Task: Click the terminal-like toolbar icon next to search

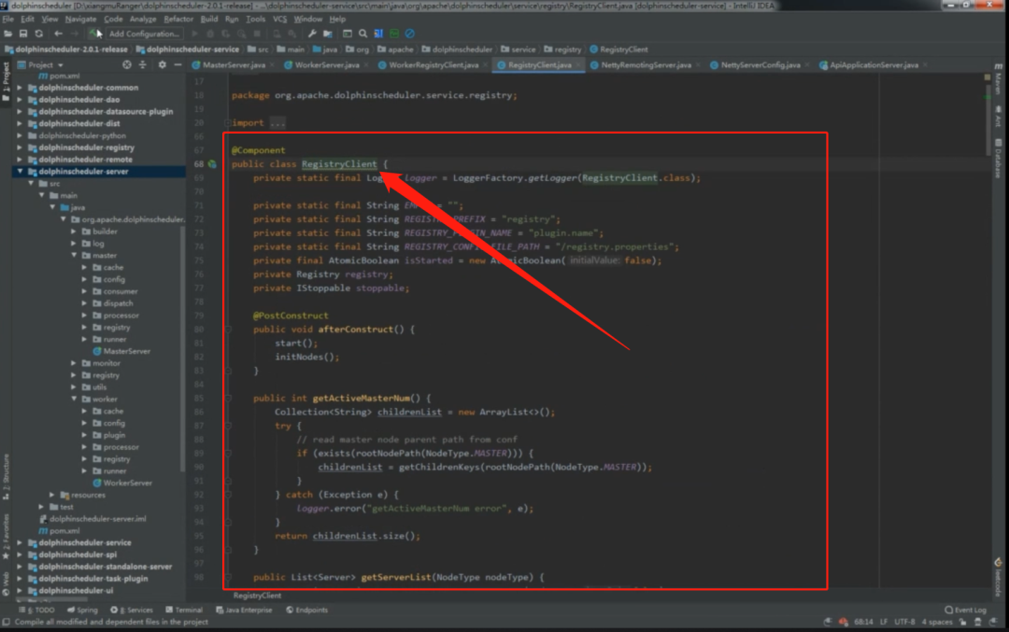Action: tap(348, 34)
